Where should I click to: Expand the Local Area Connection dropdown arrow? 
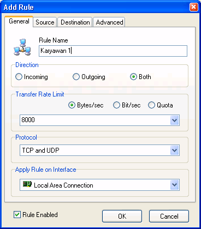175,185
